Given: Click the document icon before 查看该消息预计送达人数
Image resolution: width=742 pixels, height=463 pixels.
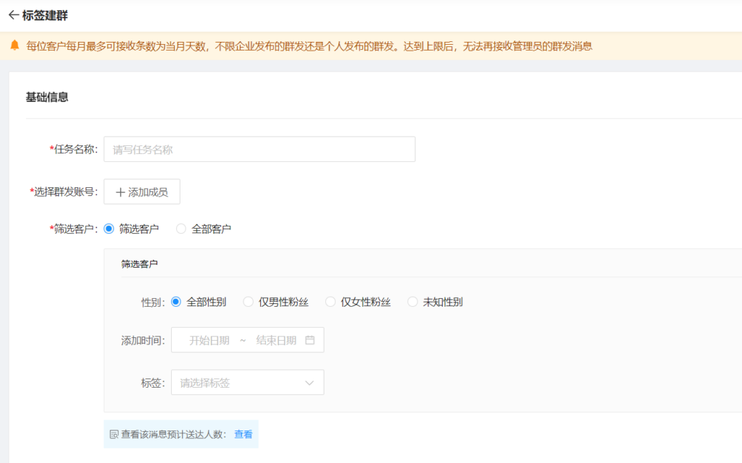Looking at the screenshot, I should (114, 434).
